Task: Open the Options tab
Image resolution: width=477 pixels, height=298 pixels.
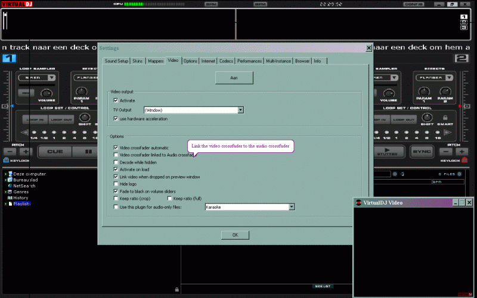Action: (x=190, y=61)
